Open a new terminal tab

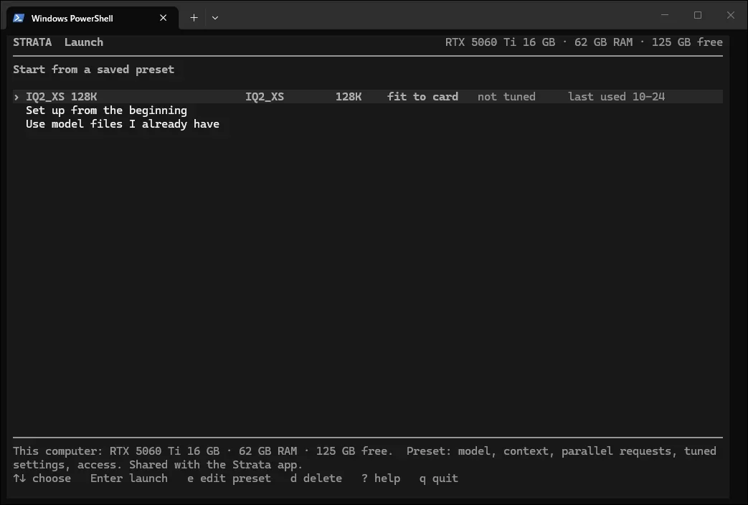(x=194, y=18)
